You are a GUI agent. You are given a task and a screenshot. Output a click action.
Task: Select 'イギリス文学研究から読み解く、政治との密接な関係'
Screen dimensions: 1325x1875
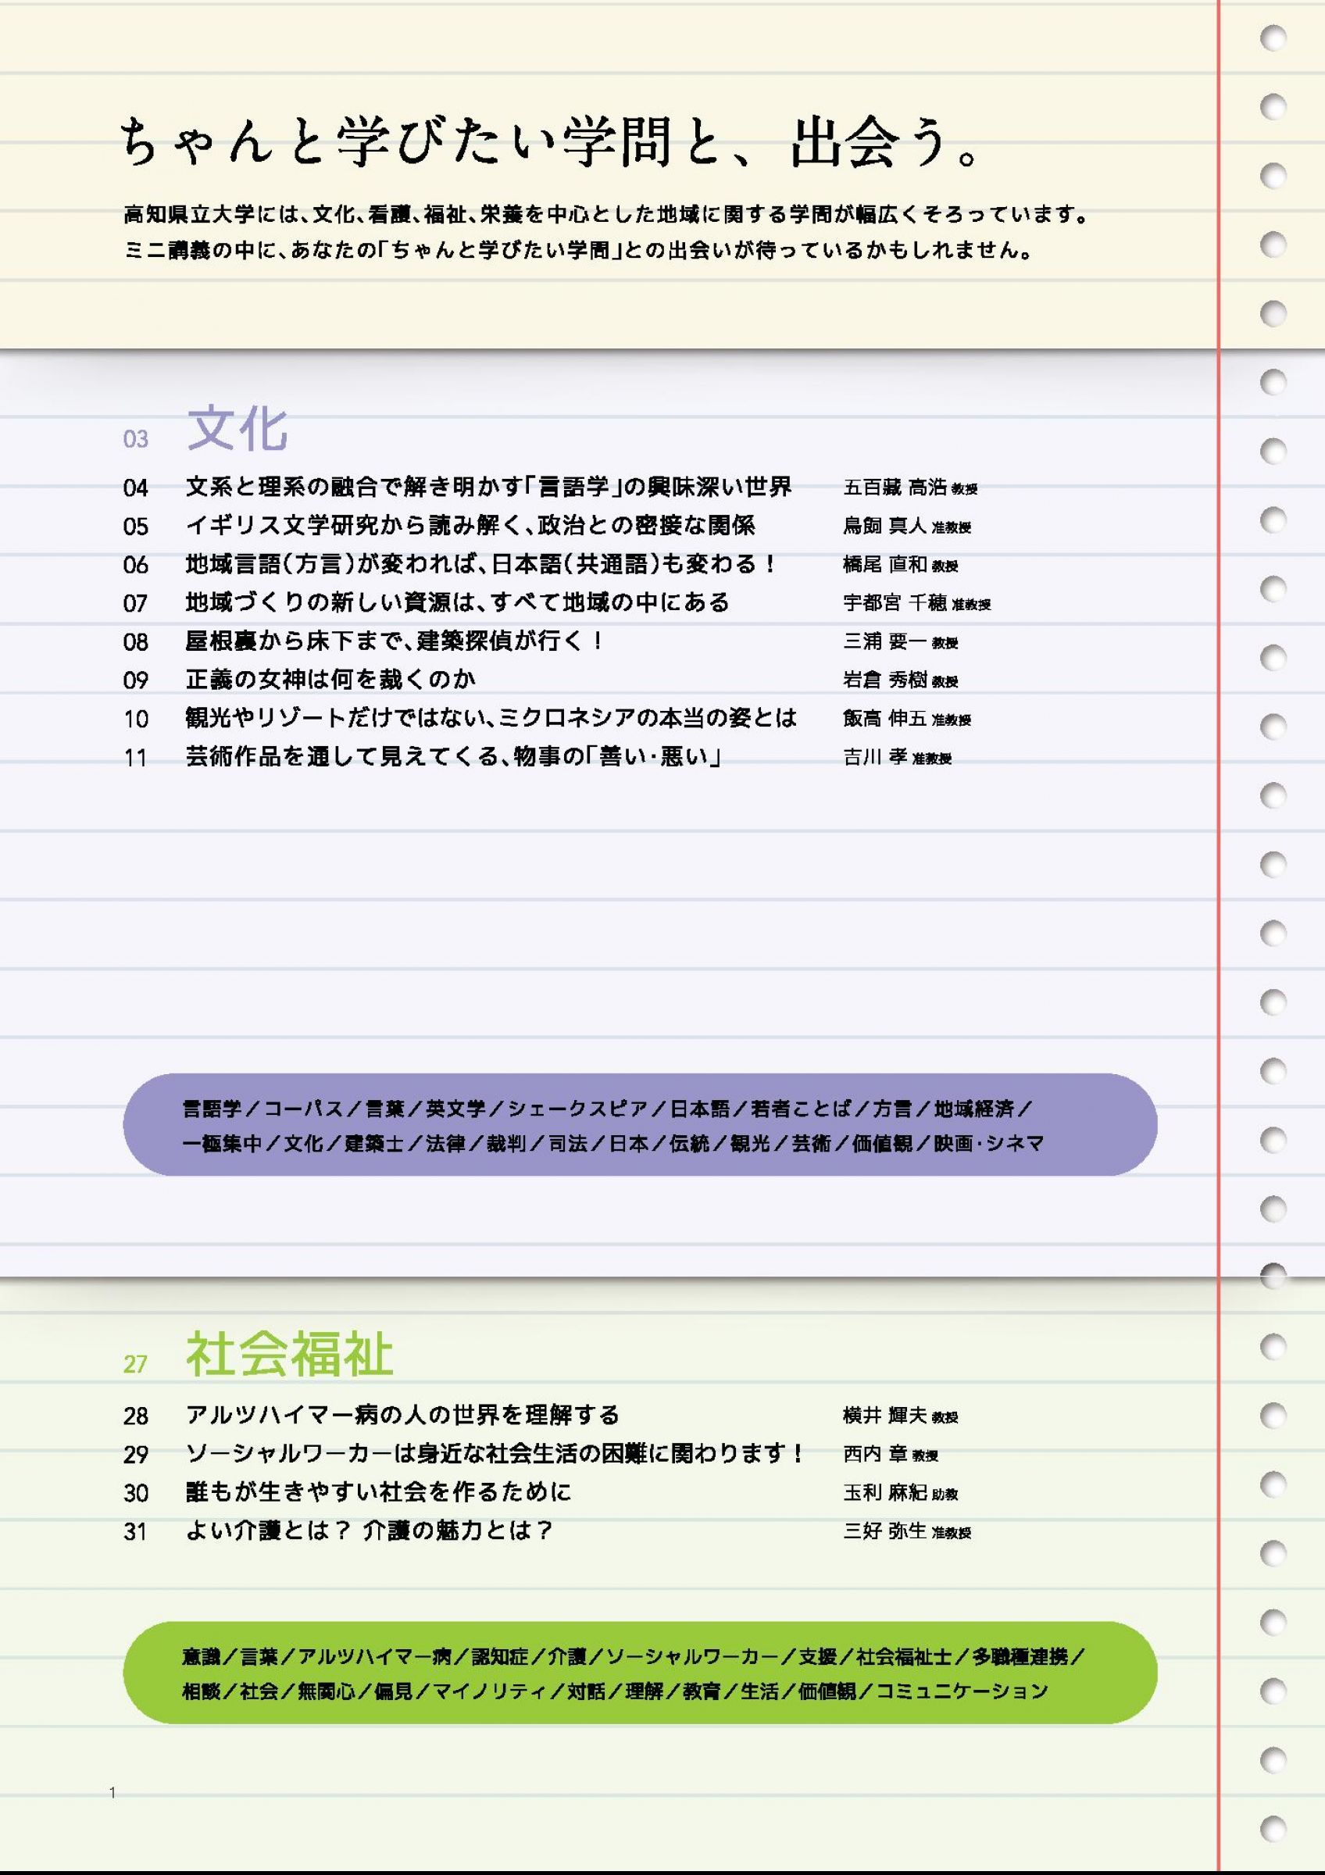tap(470, 526)
